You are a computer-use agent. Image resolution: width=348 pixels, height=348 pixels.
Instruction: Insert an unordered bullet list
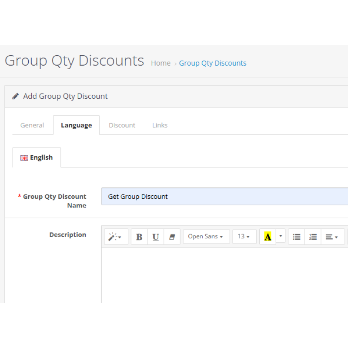coord(296,237)
